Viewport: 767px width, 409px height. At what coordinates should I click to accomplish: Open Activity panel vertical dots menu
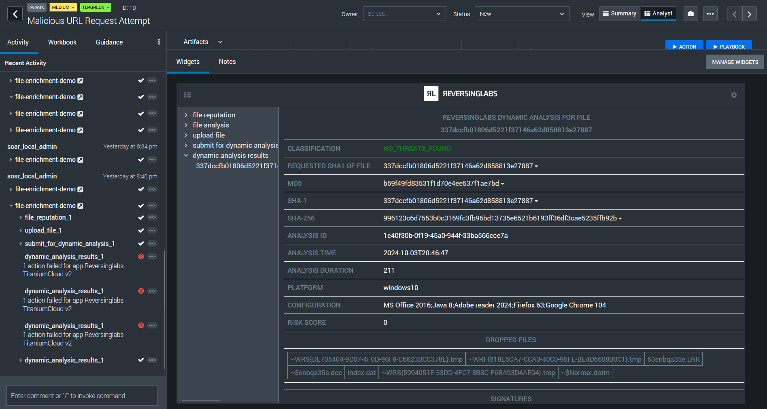pyautogui.click(x=159, y=42)
